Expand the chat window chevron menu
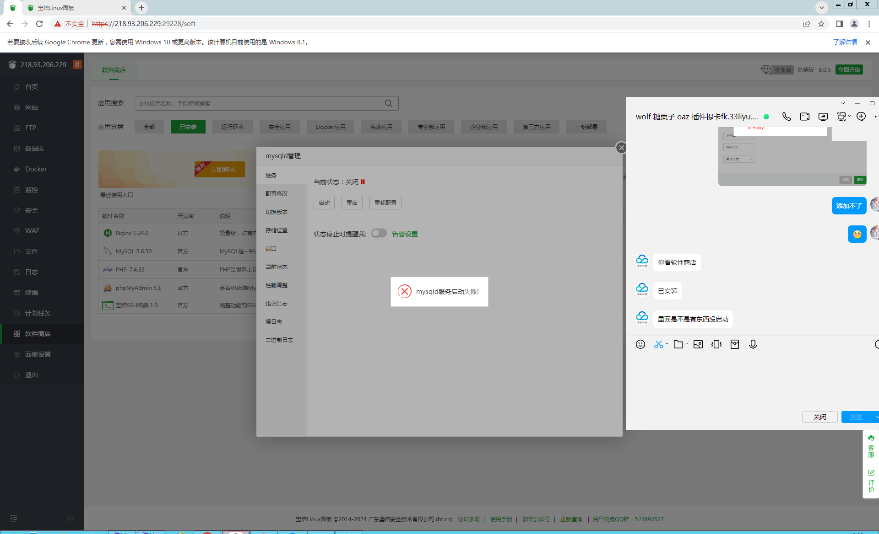The image size is (879, 534). pyautogui.click(x=842, y=103)
